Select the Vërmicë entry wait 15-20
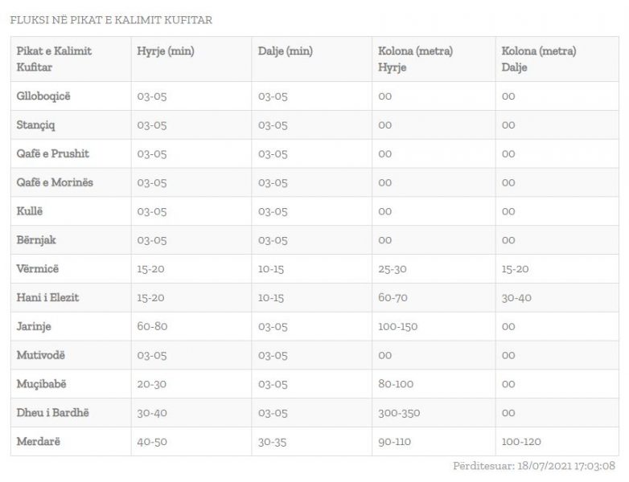 pos(151,269)
